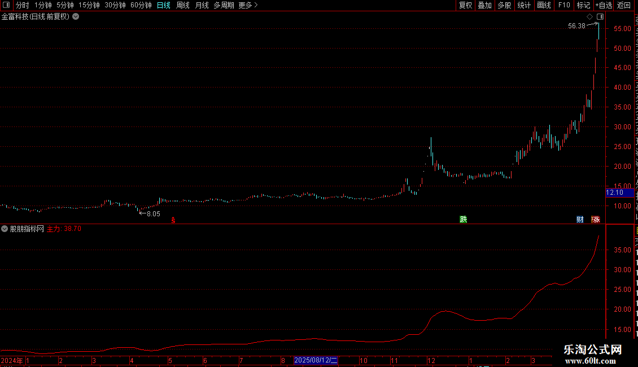Click the 标记 mark button
This screenshot has width=638, height=367.
pos(583,5)
